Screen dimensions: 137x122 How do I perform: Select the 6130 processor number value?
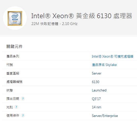96,82
